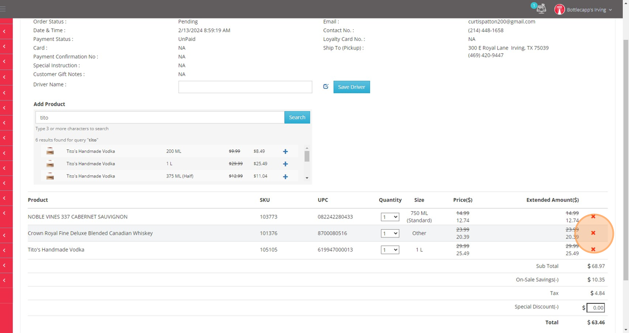
Task: Open quantity dropdown for Crown Royal Whiskey
Action: click(390, 234)
